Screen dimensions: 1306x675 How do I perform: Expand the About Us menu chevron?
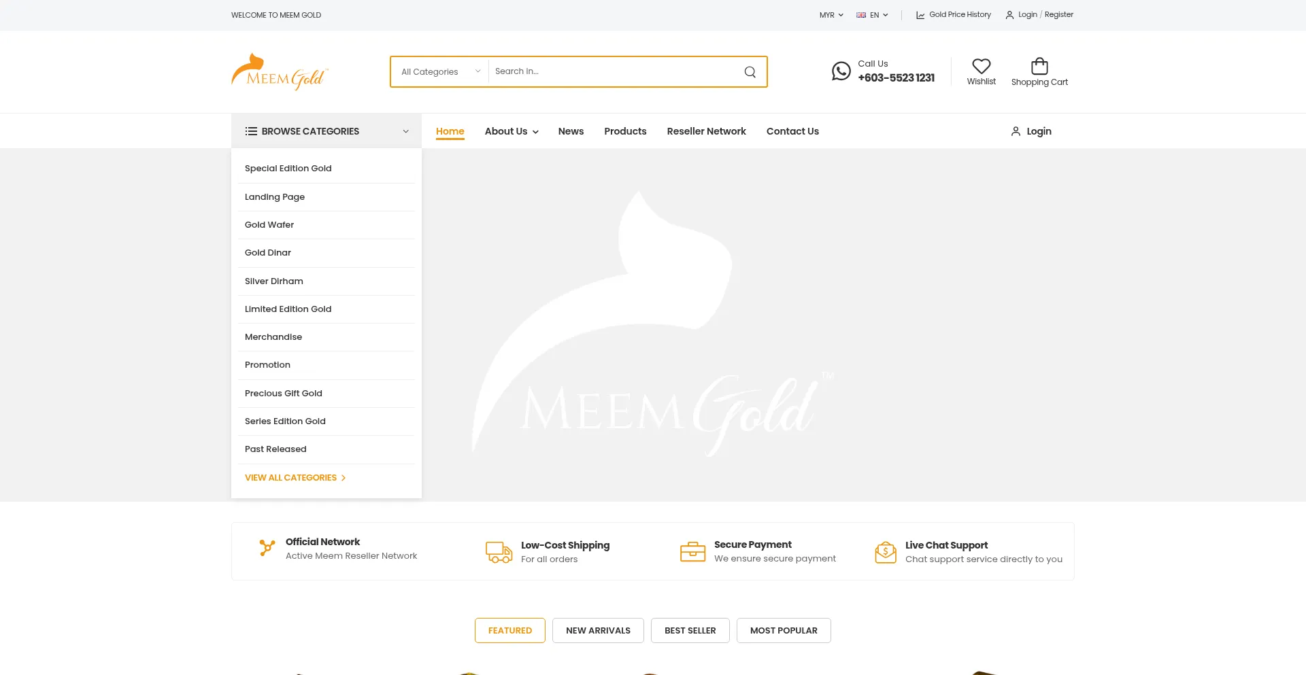[x=535, y=132]
